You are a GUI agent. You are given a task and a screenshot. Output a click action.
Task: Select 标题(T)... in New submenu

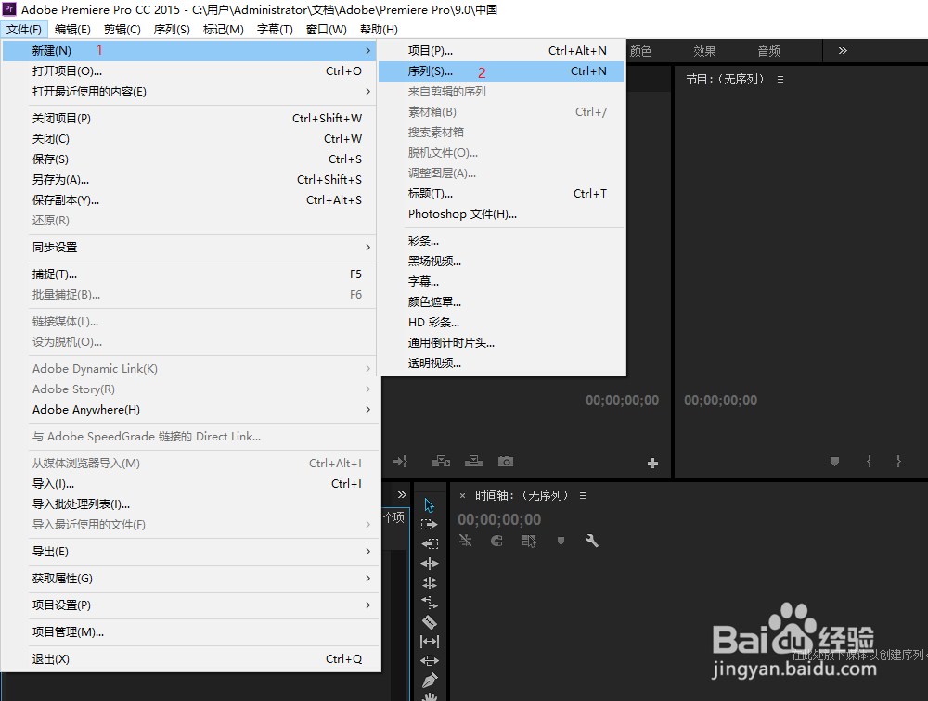pos(501,194)
